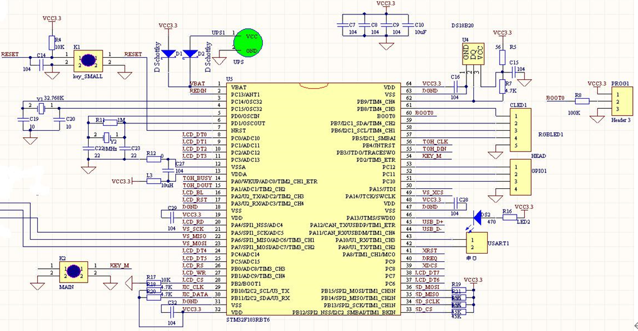Select capacitor C28 near pin 48

[456, 203]
